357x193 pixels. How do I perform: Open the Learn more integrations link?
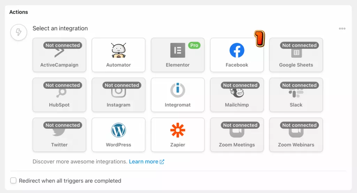[146, 162]
